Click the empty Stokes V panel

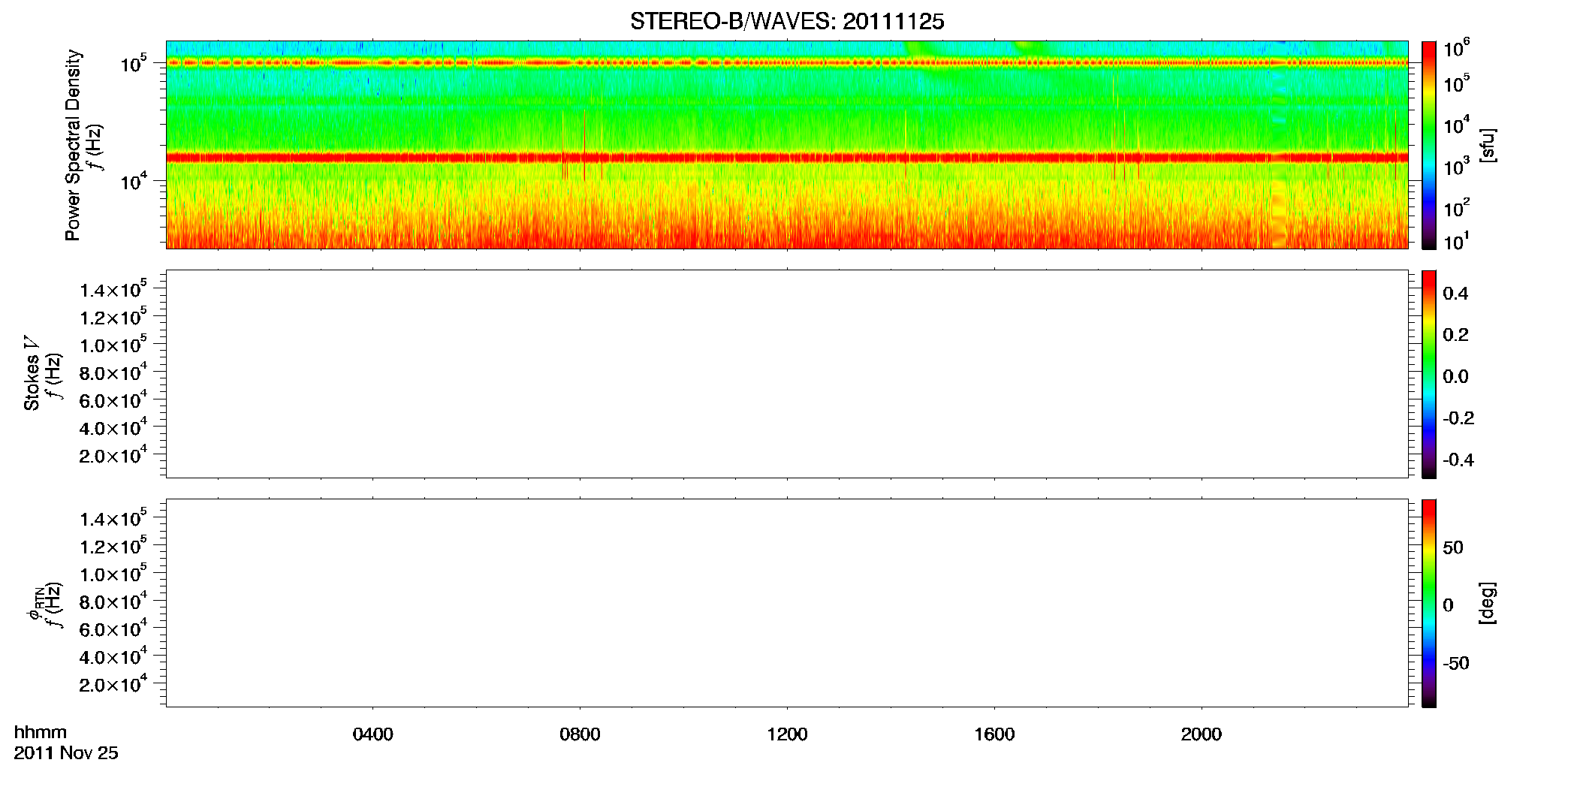coord(787,374)
